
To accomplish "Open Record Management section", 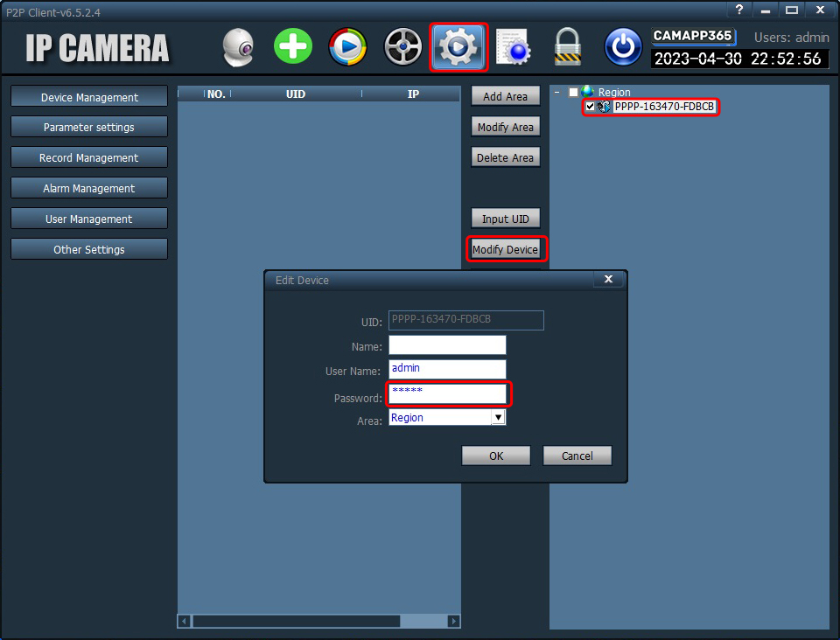I will coord(89,158).
